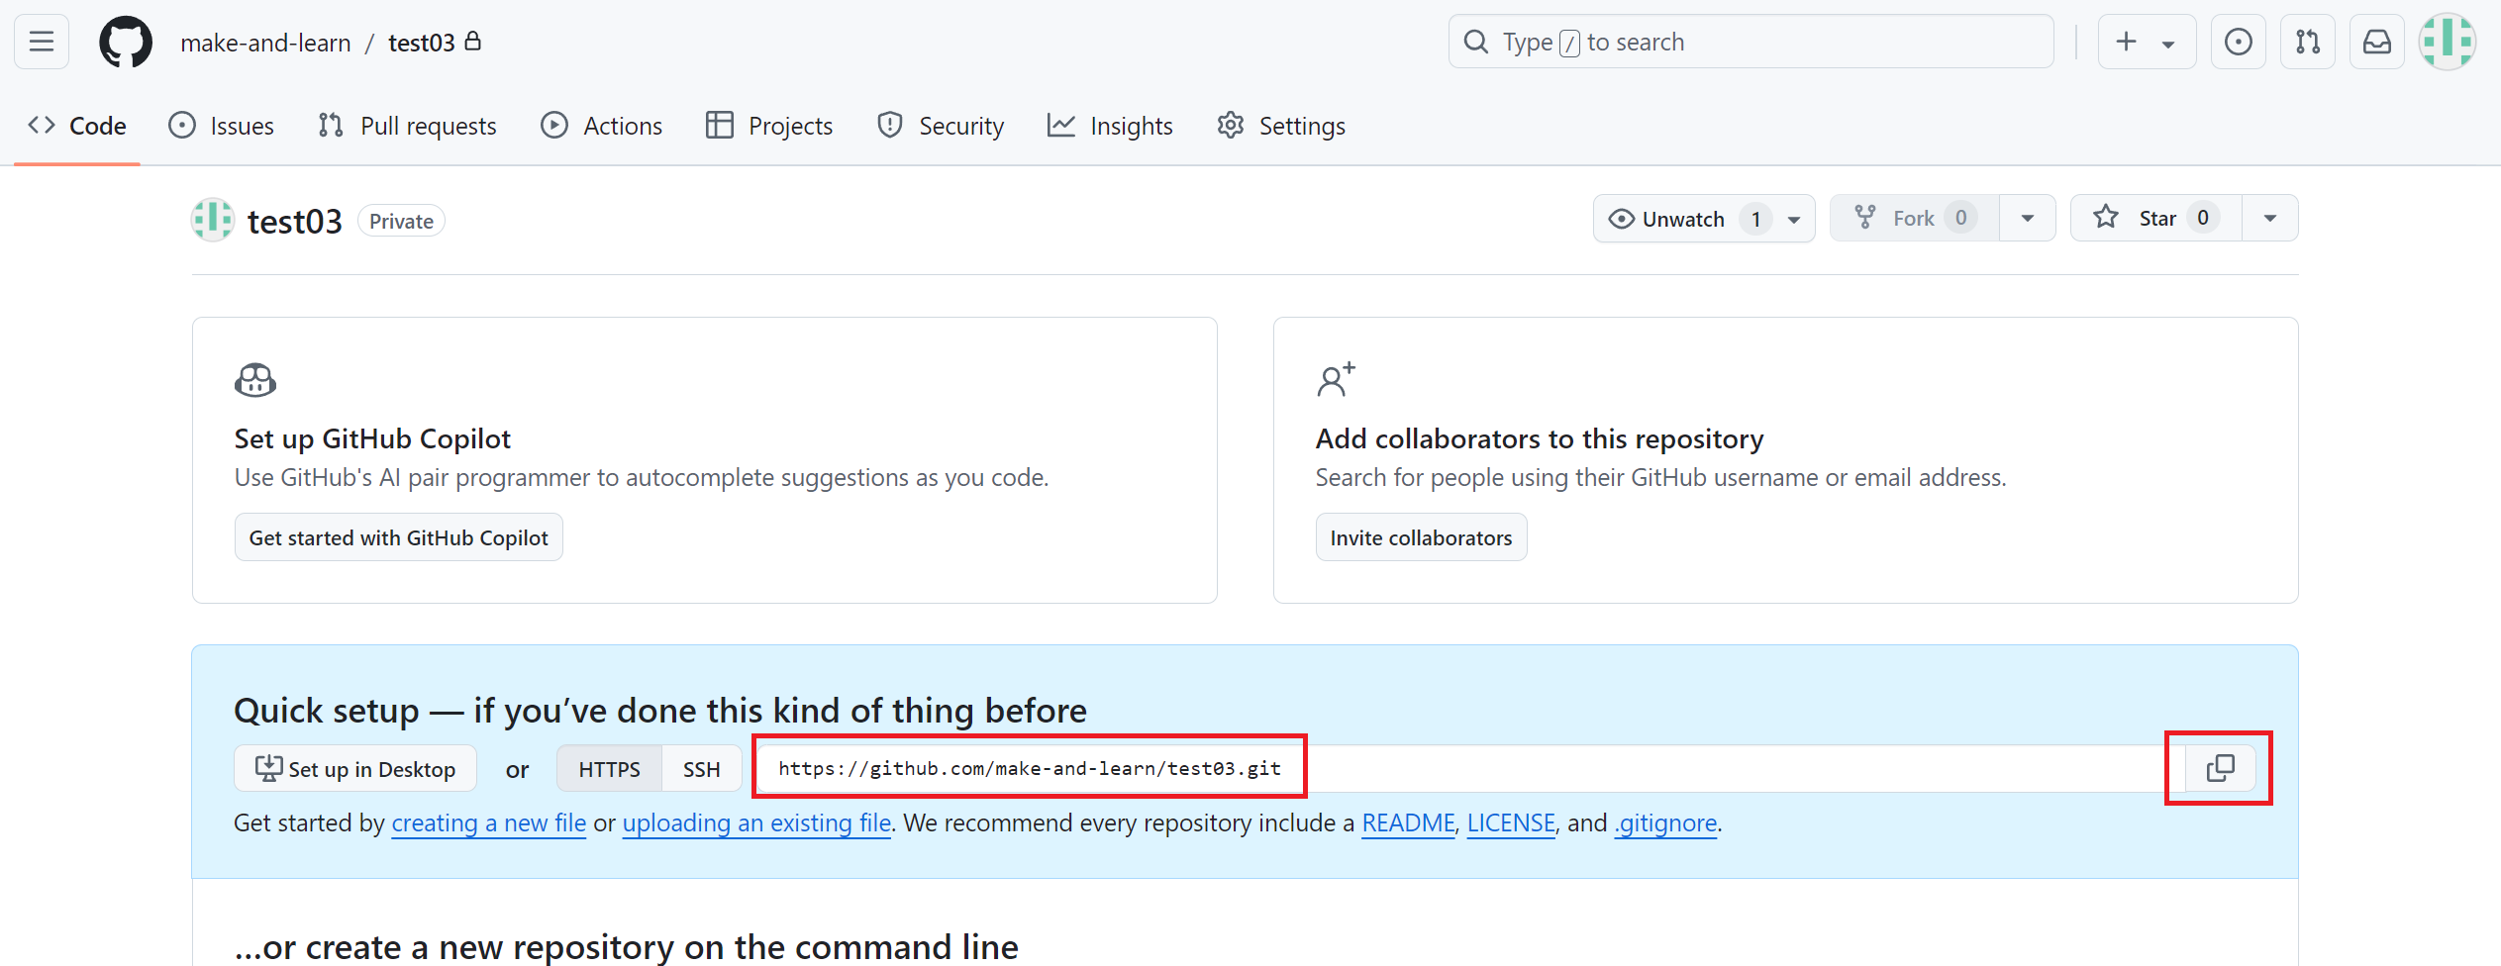Click the Quick setup heading text
Viewport: 2501px width, 966px height.
[x=660, y=711]
